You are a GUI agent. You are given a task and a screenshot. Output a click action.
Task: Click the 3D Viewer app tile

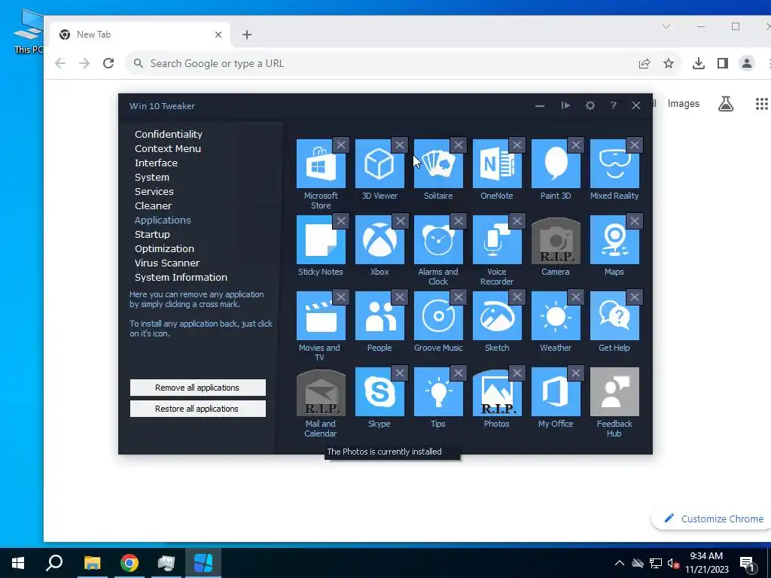point(379,163)
